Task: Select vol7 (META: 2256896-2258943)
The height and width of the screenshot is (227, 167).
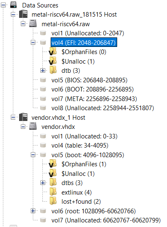Action: pos(94,99)
